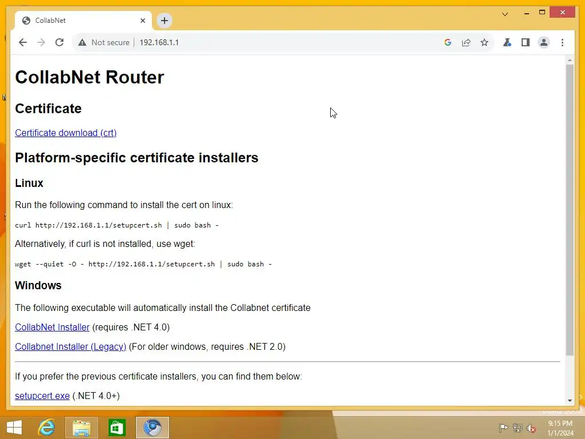Click the Linux section heading
Screen dimensions: 585x439
[29, 183]
